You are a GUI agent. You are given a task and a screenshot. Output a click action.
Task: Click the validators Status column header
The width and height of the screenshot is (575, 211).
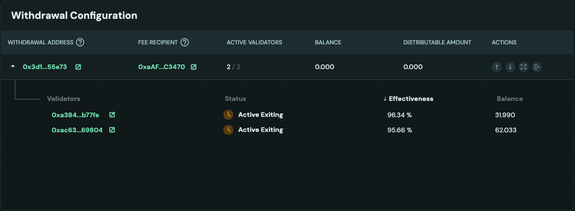pos(235,99)
